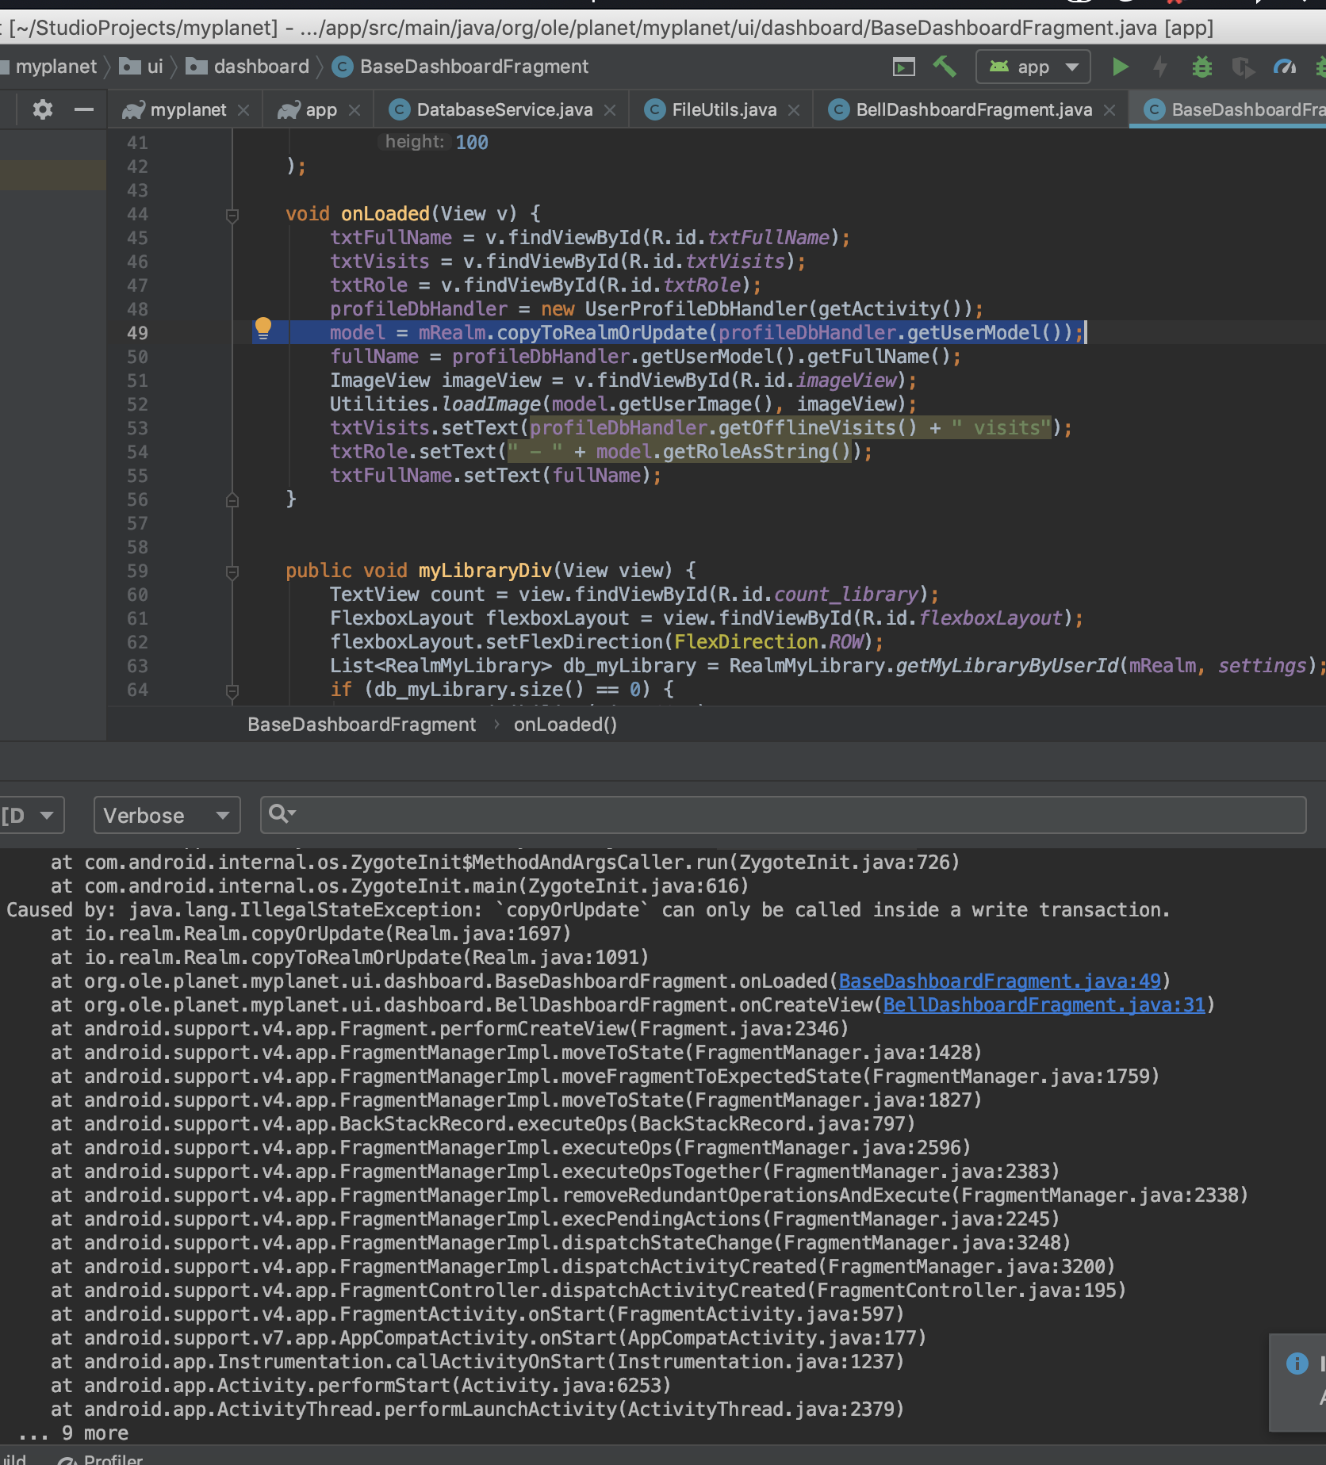Start debugging with the bug icon

[1201, 67]
